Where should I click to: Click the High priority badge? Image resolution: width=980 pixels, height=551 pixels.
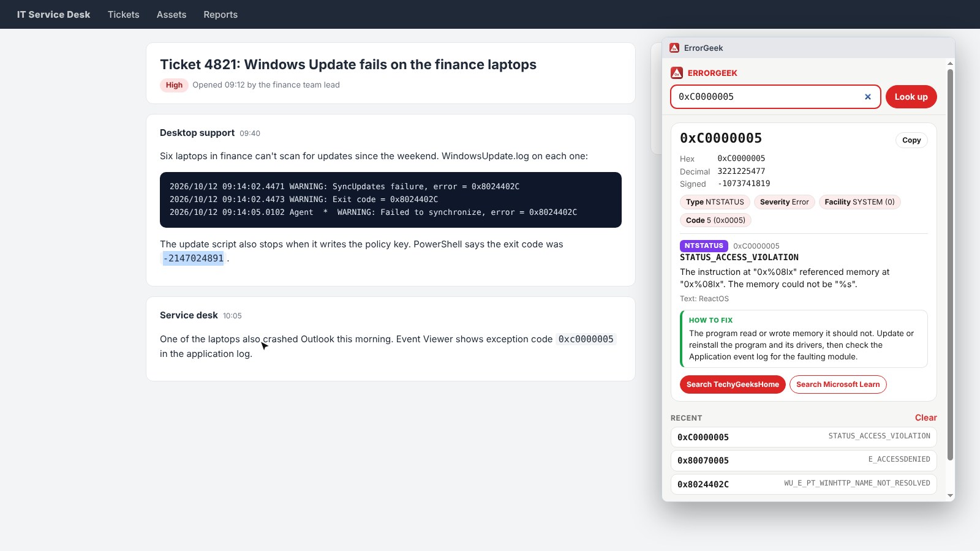pyautogui.click(x=174, y=85)
